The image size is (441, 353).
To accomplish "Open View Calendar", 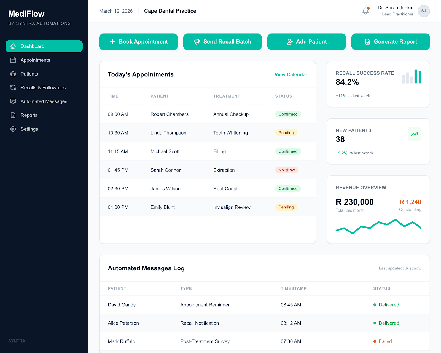I will 291,74.
